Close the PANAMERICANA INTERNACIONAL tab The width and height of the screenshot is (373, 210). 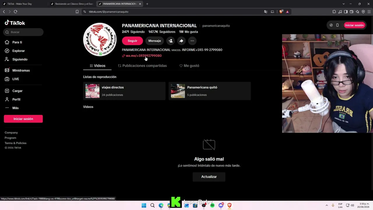tap(140, 4)
